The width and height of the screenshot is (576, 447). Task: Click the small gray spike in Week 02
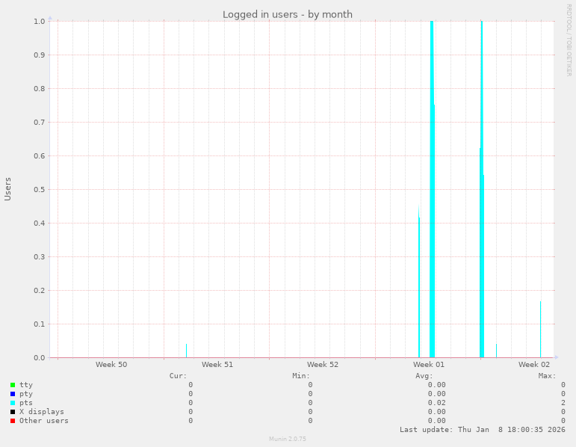tap(540, 329)
